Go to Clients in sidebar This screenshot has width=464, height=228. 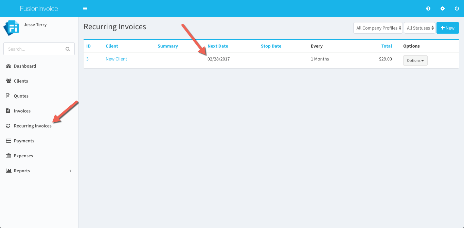(x=21, y=81)
